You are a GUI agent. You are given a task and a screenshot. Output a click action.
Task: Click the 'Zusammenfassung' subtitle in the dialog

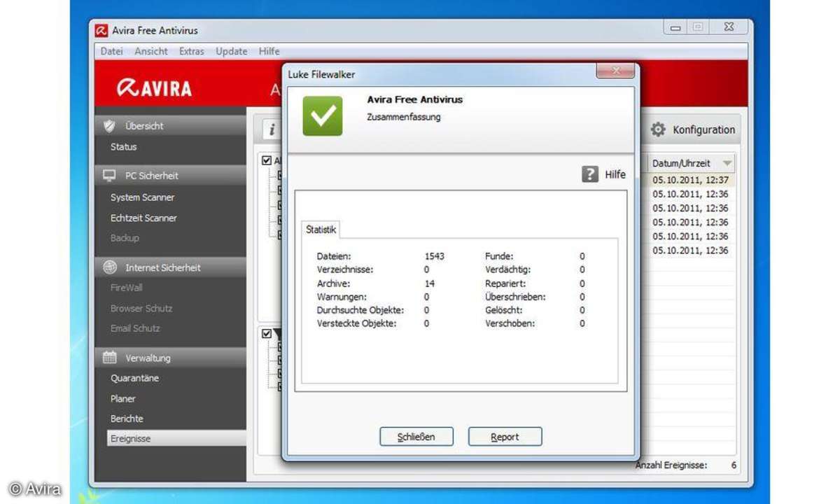[404, 117]
